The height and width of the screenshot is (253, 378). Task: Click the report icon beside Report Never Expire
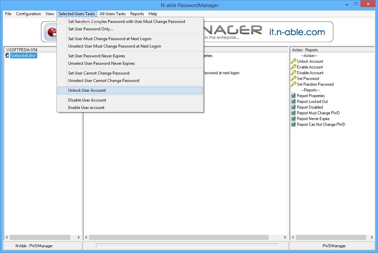(x=294, y=119)
